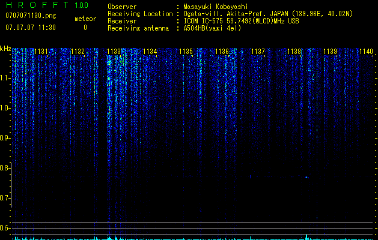
Task: Click the Receiving antenna label
Action: 138,28
